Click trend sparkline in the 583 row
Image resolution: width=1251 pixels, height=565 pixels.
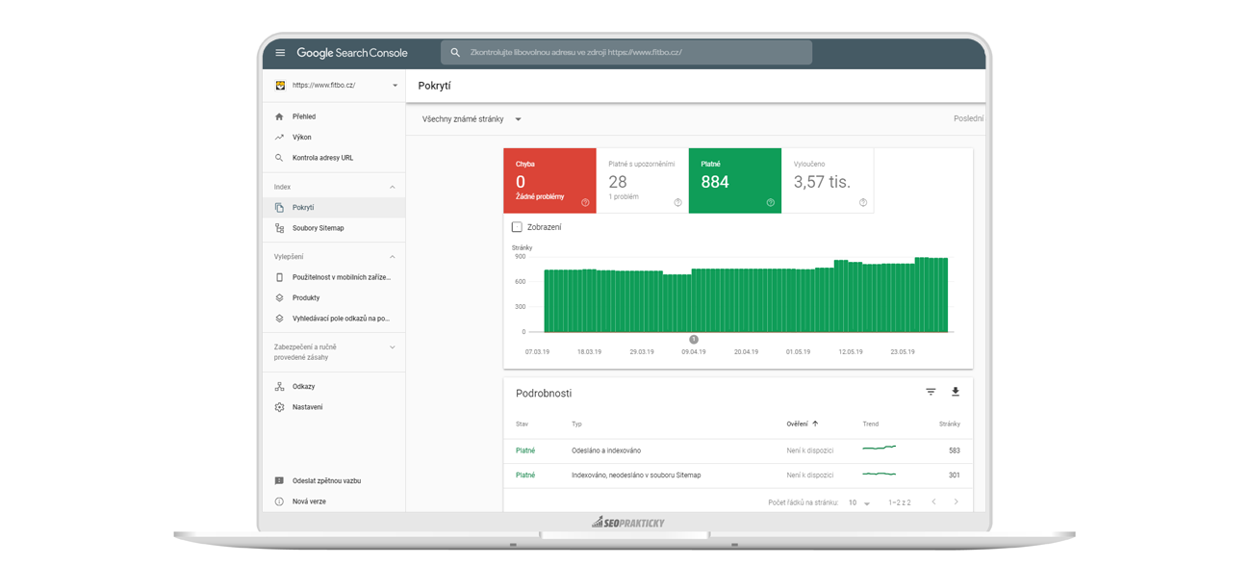[879, 449]
